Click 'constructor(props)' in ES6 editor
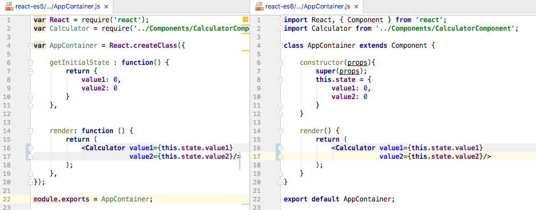The height and width of the screenshot is (210, 536). coord(335,63)
